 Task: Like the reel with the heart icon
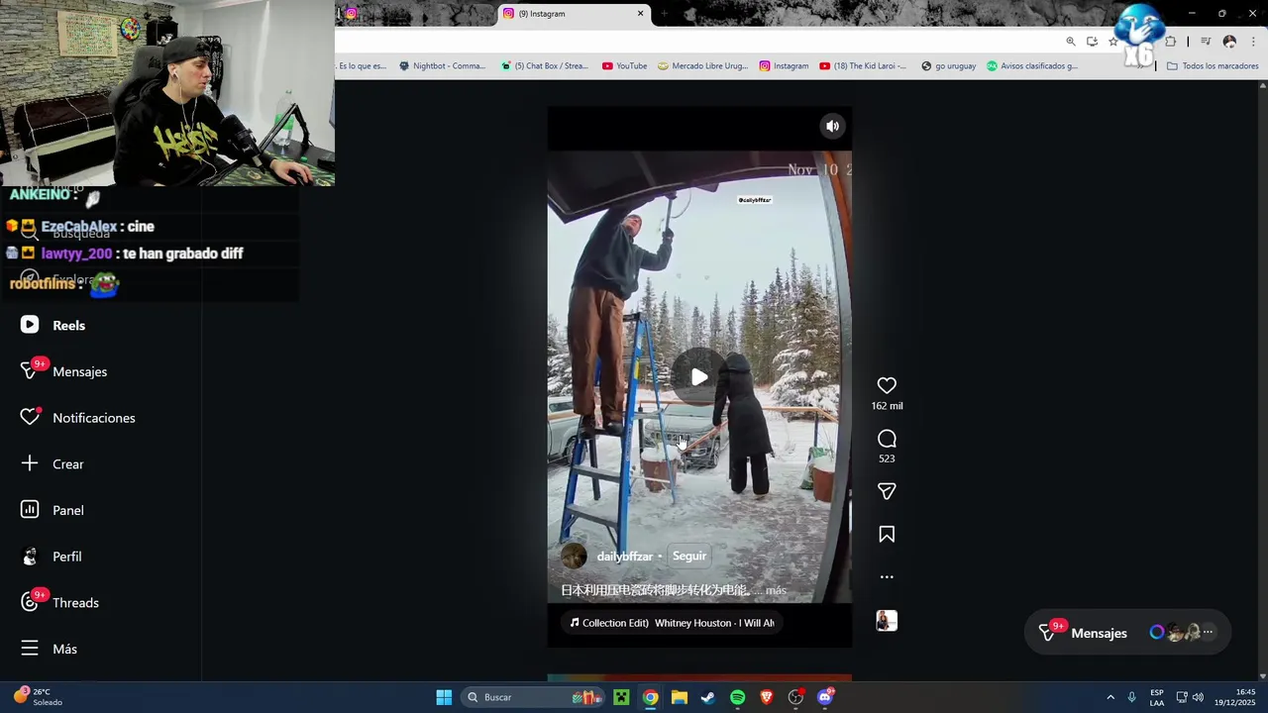887,385
